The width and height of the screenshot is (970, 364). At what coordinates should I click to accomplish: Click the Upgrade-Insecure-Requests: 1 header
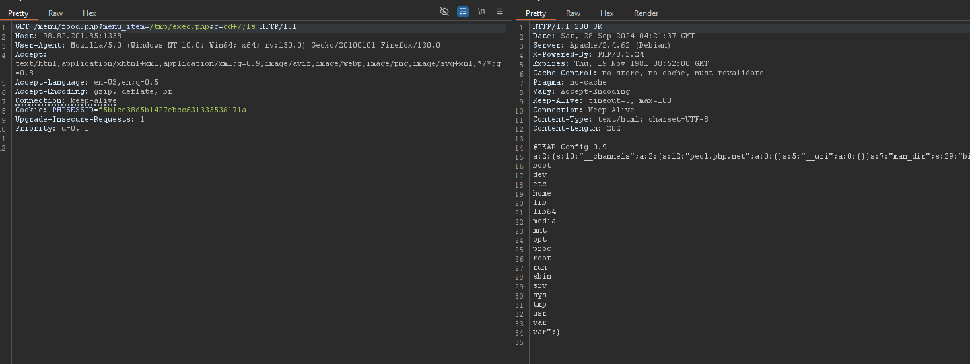[x=79, y=120]
